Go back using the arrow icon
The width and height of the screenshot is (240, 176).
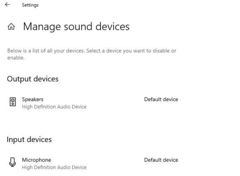(8, 5)
